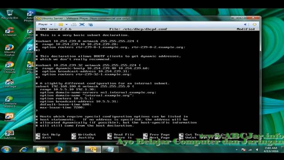Click the 'Exit' nano shortcut label

[x=47, y=138]
